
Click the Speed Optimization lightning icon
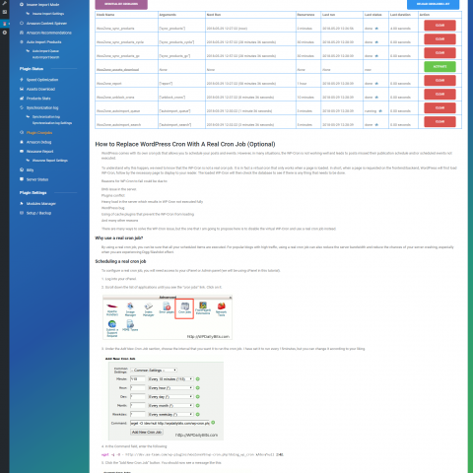(x=22, y=80)
